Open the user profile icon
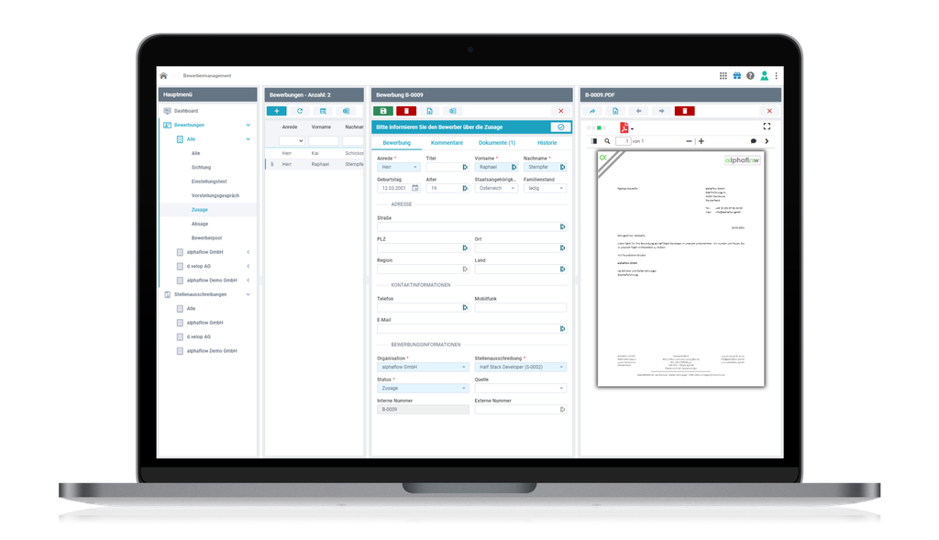 764,76
